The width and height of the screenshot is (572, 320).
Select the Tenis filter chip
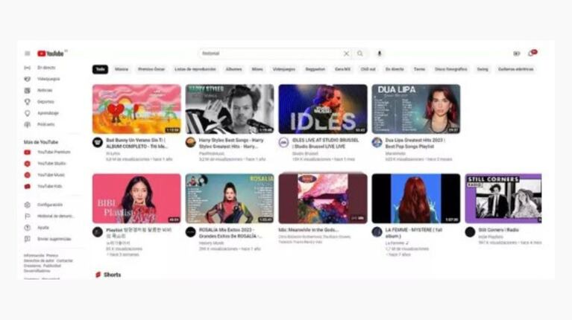coord(420,69)
